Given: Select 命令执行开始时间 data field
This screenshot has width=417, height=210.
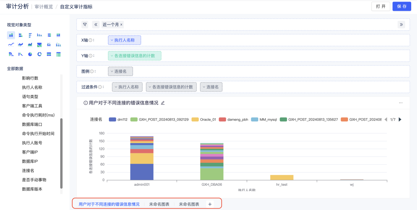Looking at the screenshot, I should (x=38, y=134).
